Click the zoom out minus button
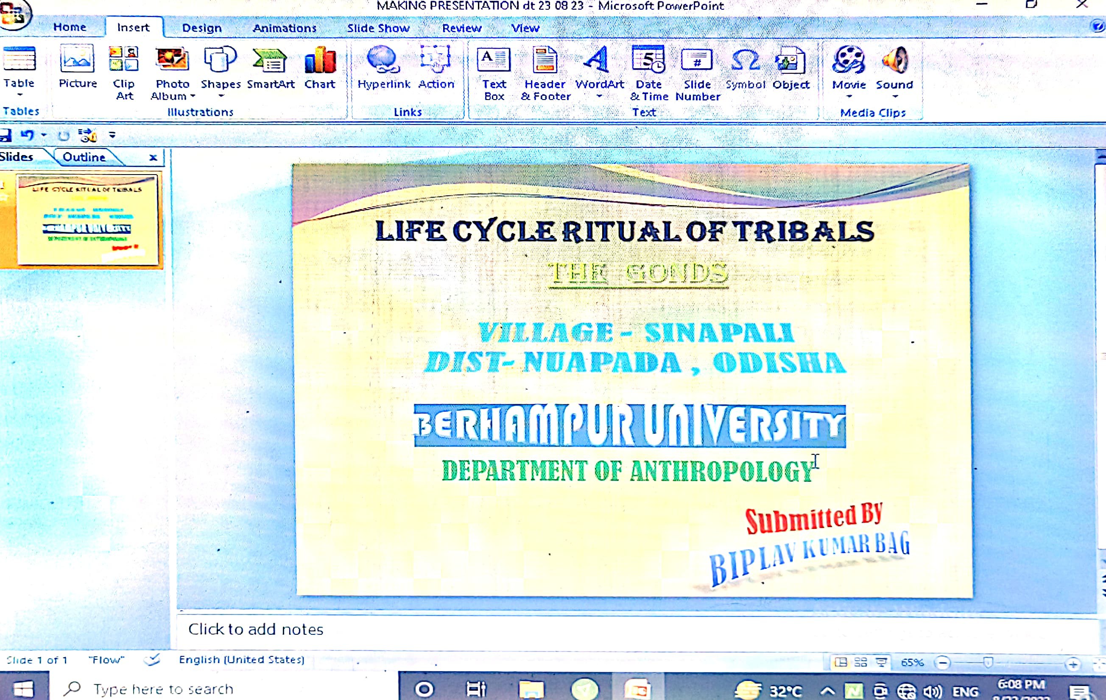The width and height of the screenshot is (1106, 700). [x=942, y=663]
